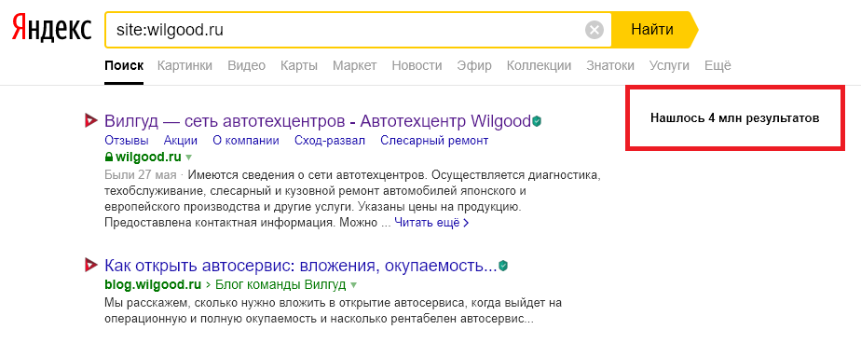
Task: Open the Знатоки tab
Action: click(610, 65)
